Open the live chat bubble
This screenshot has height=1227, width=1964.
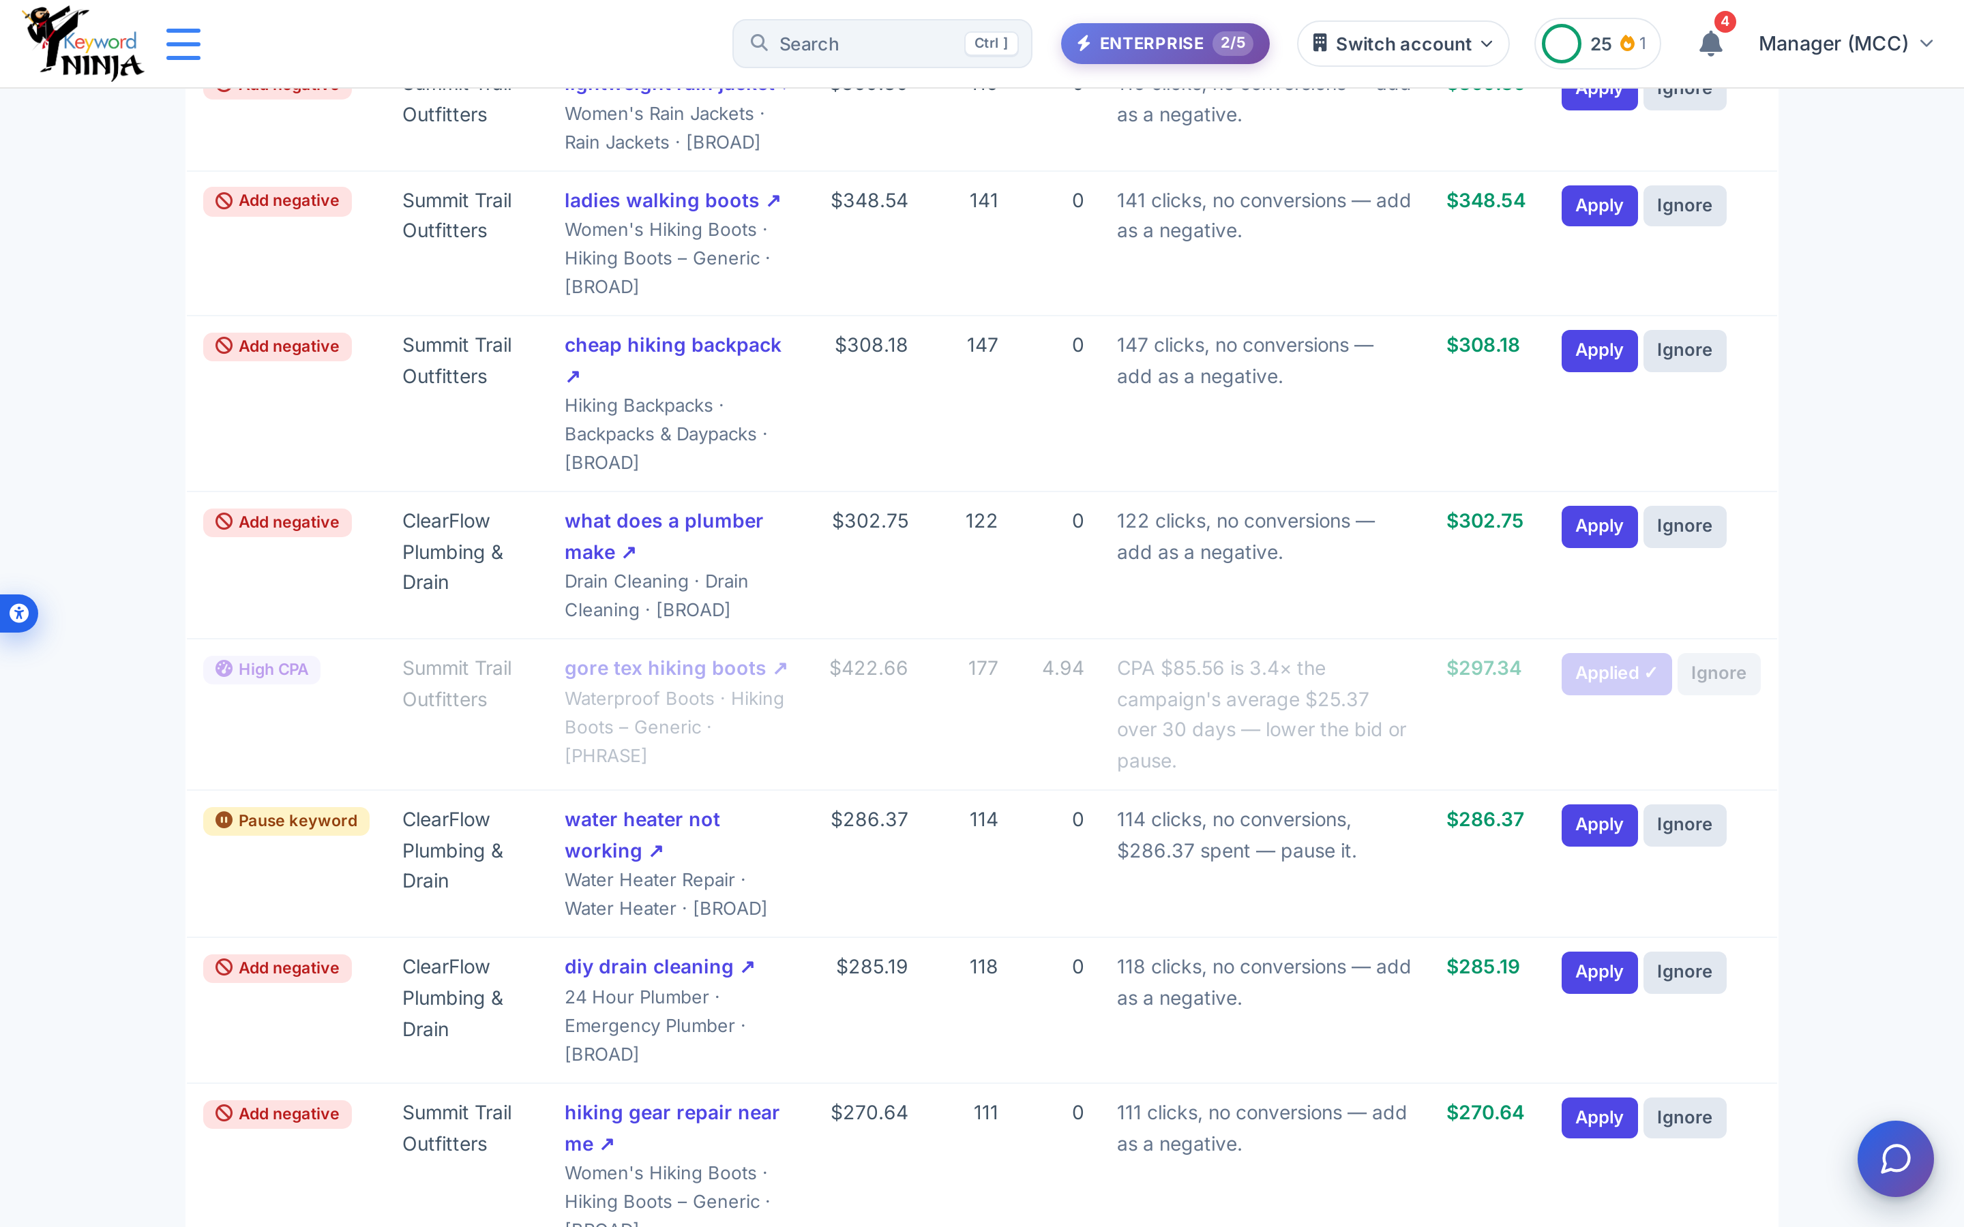coord(1895,1158)
